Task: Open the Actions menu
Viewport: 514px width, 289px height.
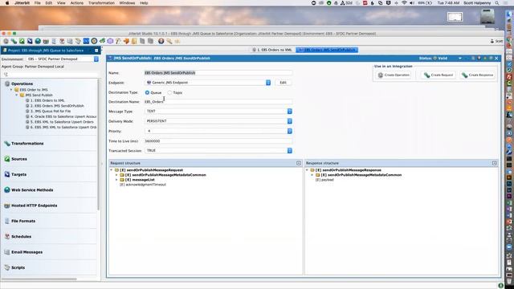Action: pyautogui.click(x=77, y=3)
